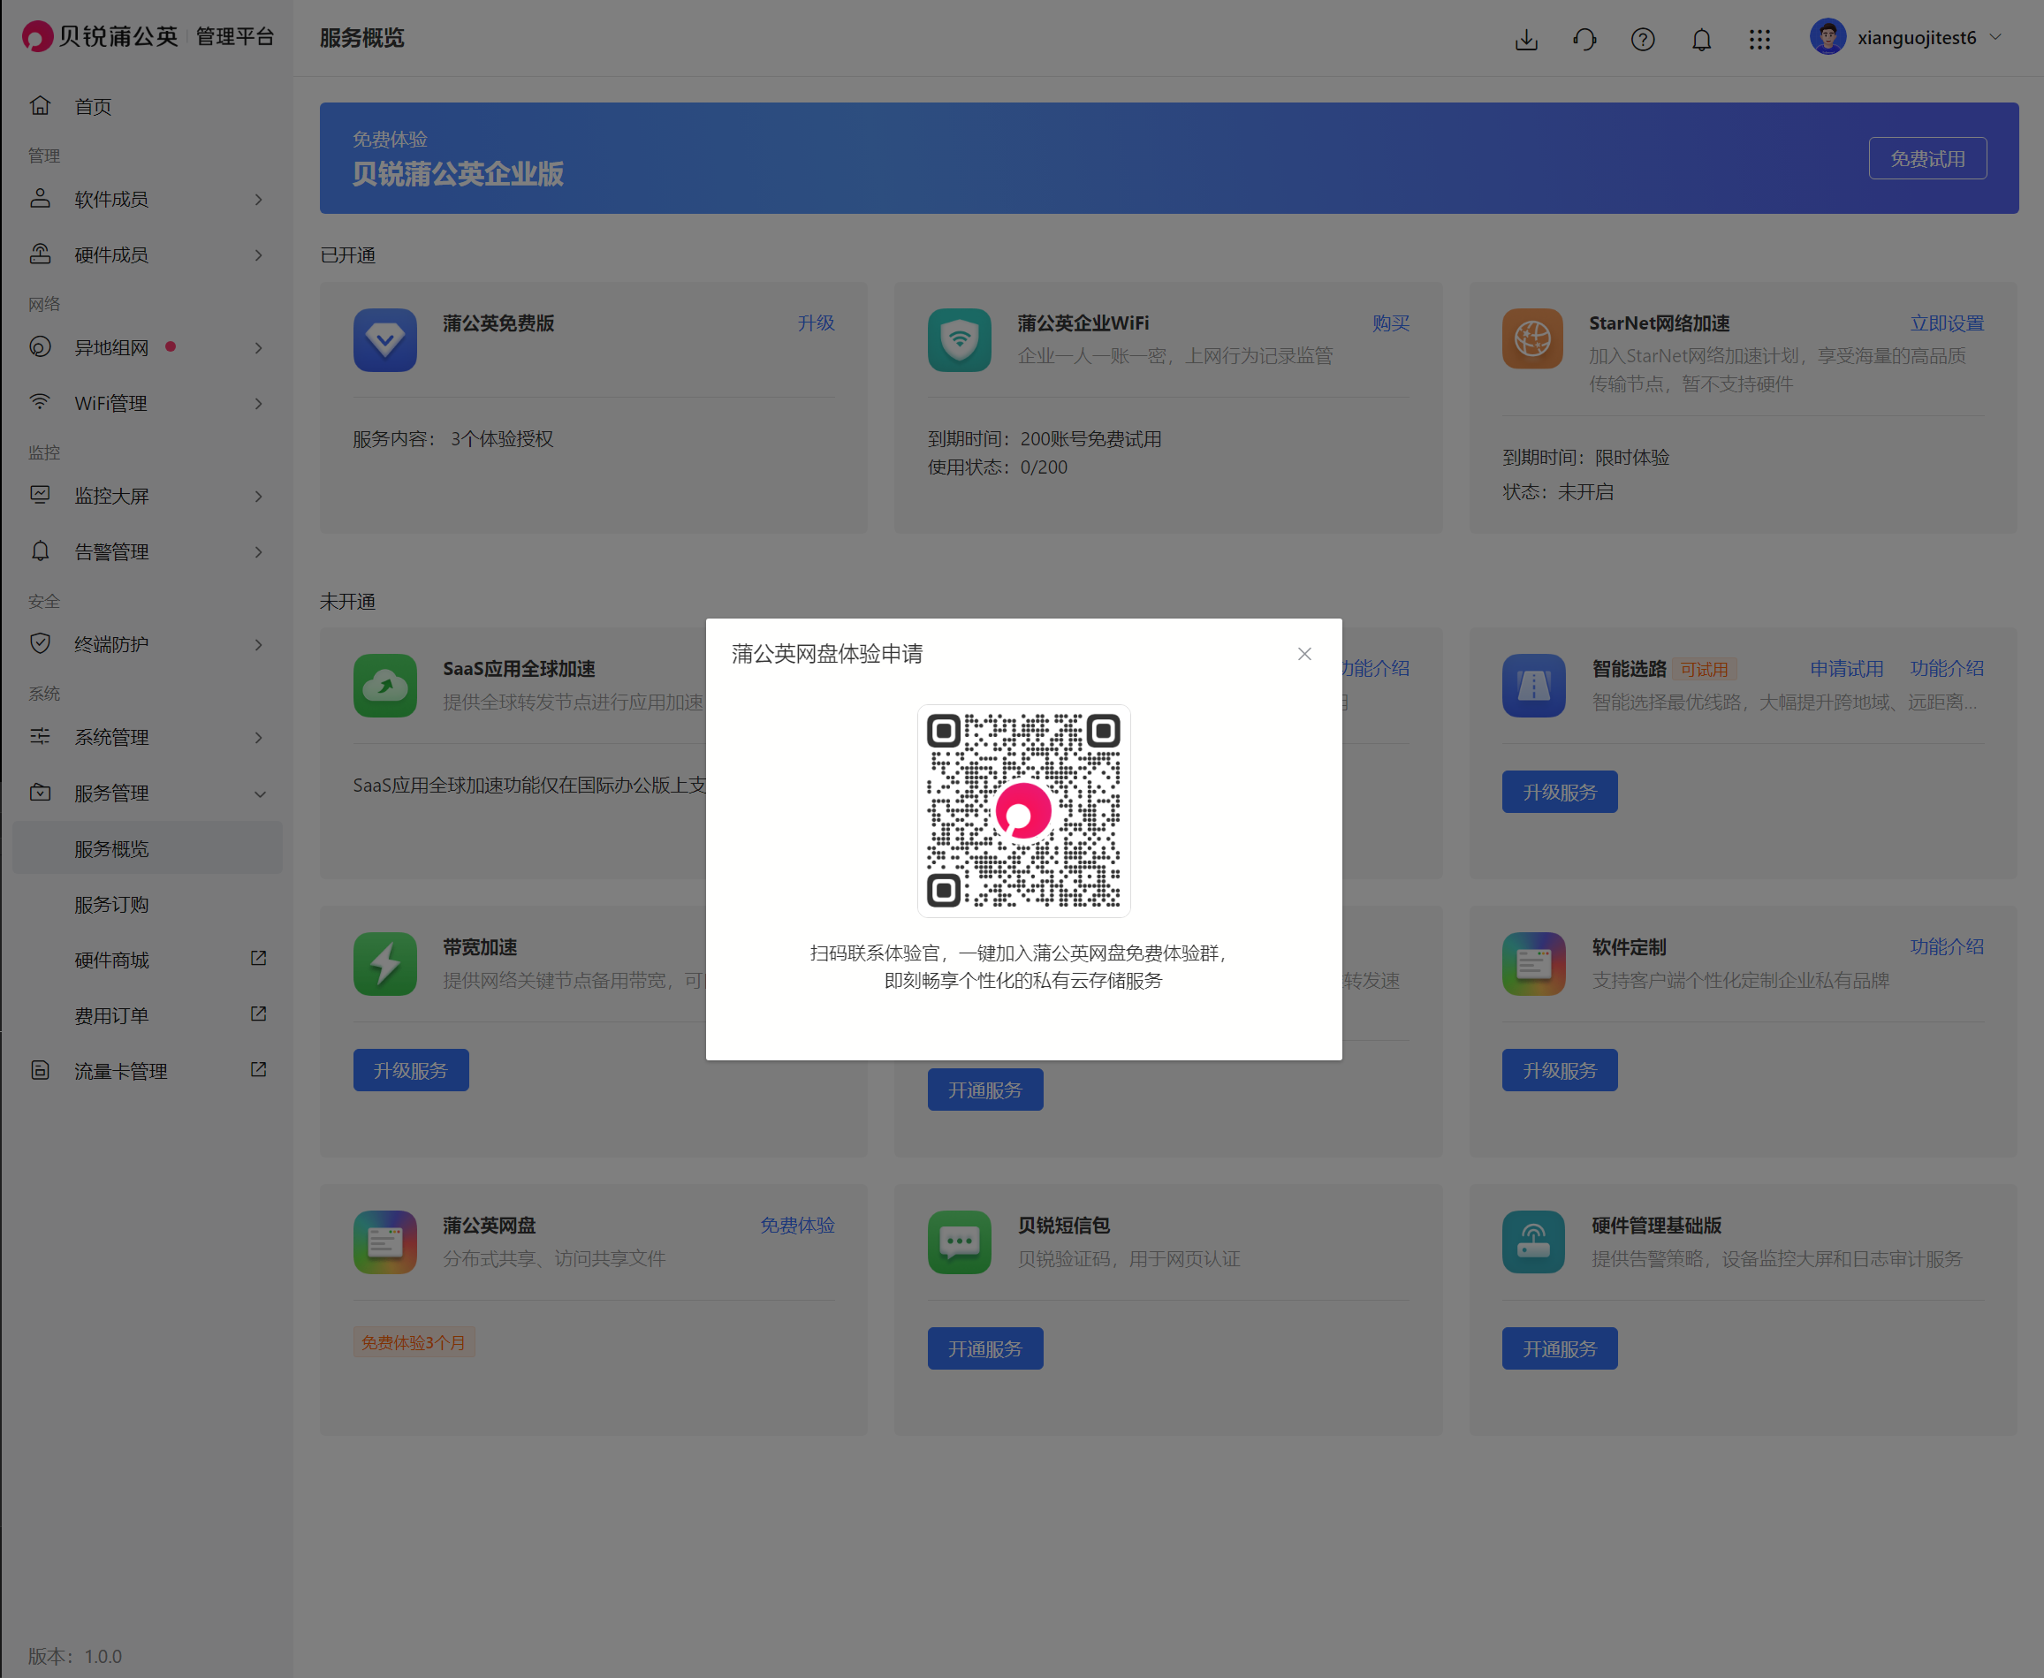Viewport: 2044px width, 1678px height.
Task: Click 异地组网 sidebar icon
Action: pos(40,347)
